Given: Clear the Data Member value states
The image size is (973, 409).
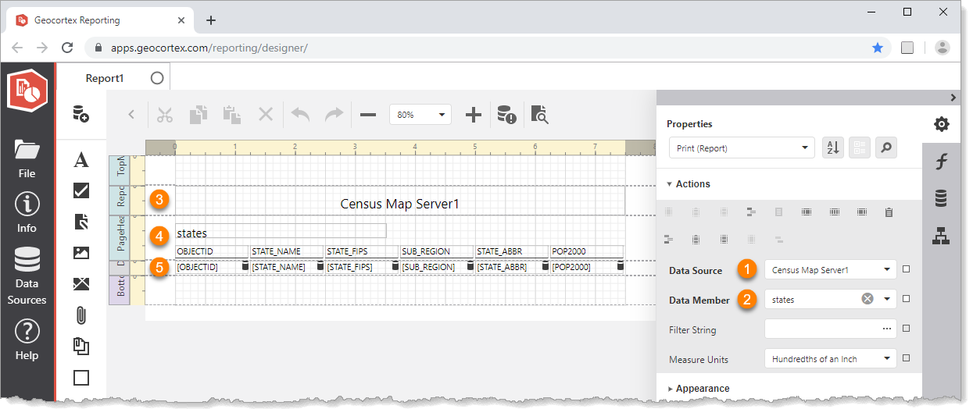Looking at the screenshot, I should point(867,299).
